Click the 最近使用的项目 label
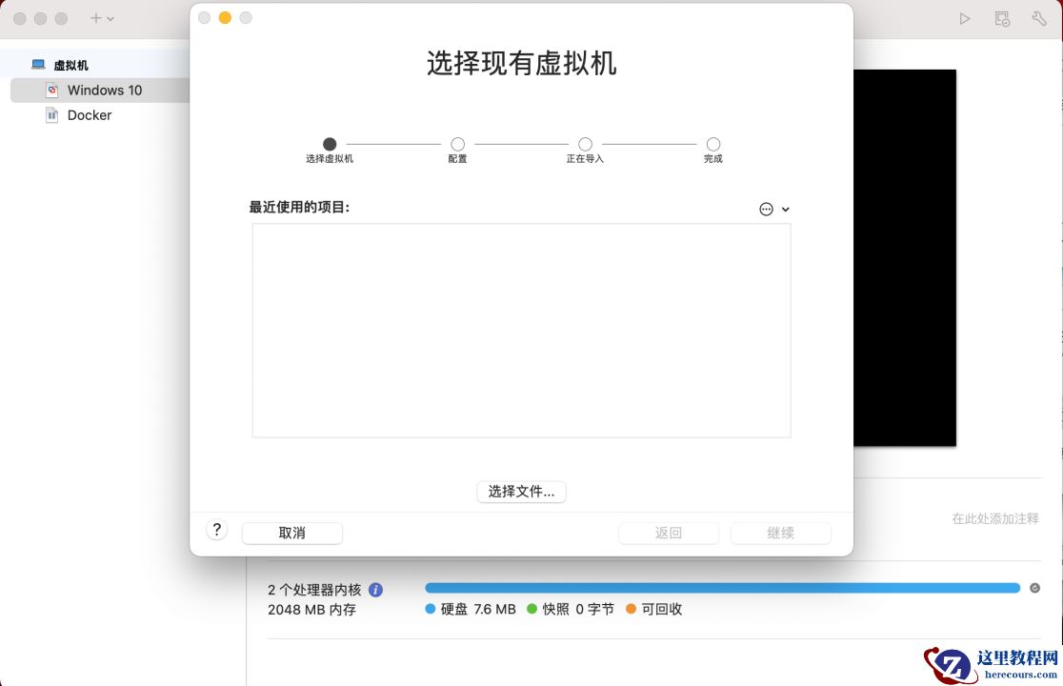 pyautogui.click(x=299, y=208)
